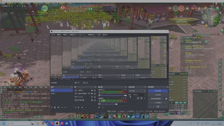Open Audio Mixer toolbar three-dot menu
The width and height of the screenshot is (224, 126).
tap(103, 108)
